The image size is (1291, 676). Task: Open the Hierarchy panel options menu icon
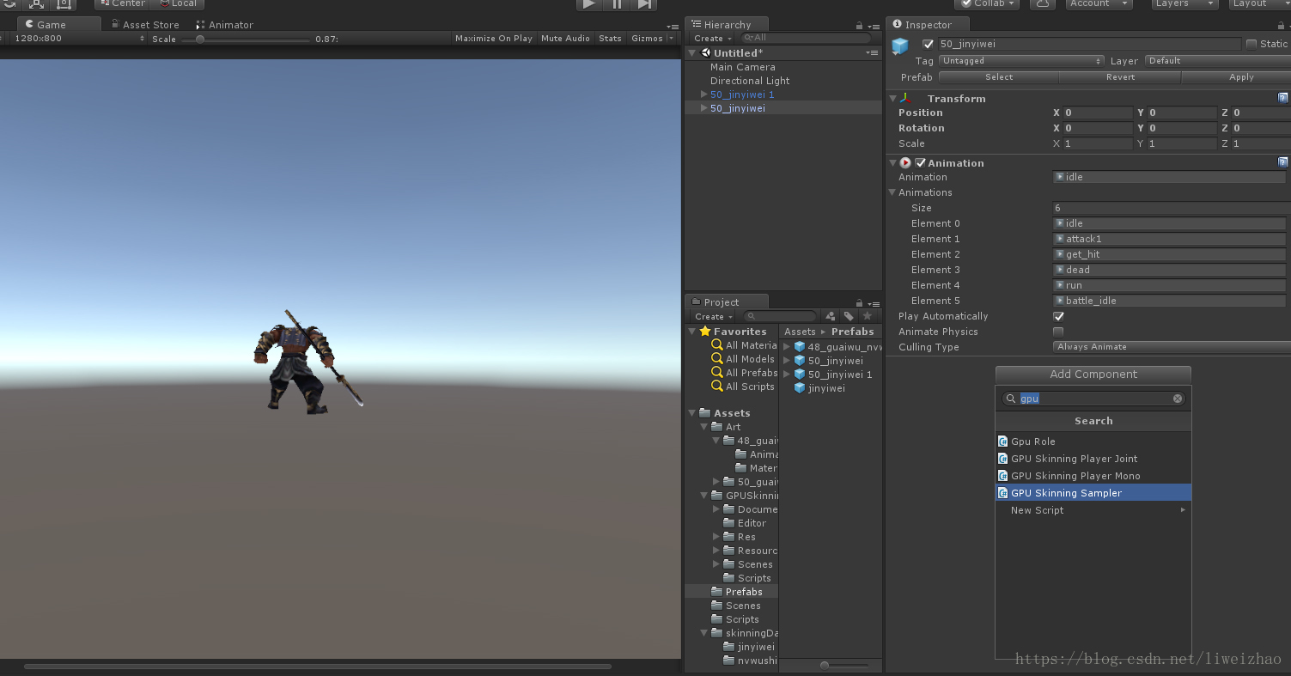(x=873, y=26)
